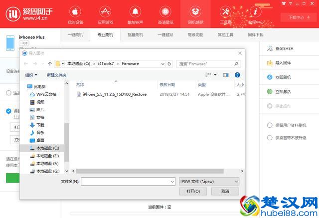
Task: Click i4Tools7 in the address path
Action: tap(106, 64)
